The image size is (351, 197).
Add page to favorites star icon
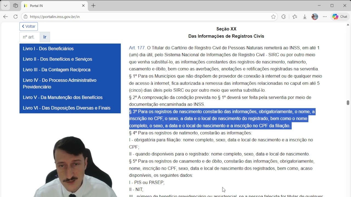[273, 17]
